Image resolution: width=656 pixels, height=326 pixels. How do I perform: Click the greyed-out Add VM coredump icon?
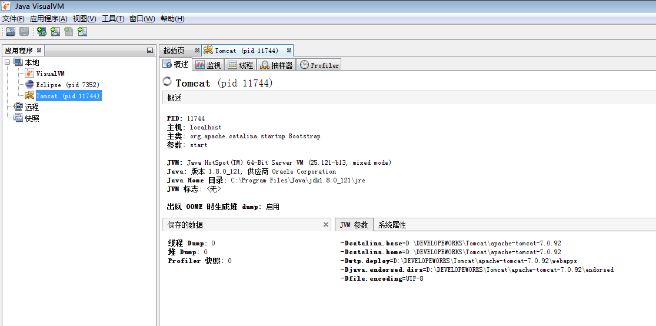coord(69,31)
